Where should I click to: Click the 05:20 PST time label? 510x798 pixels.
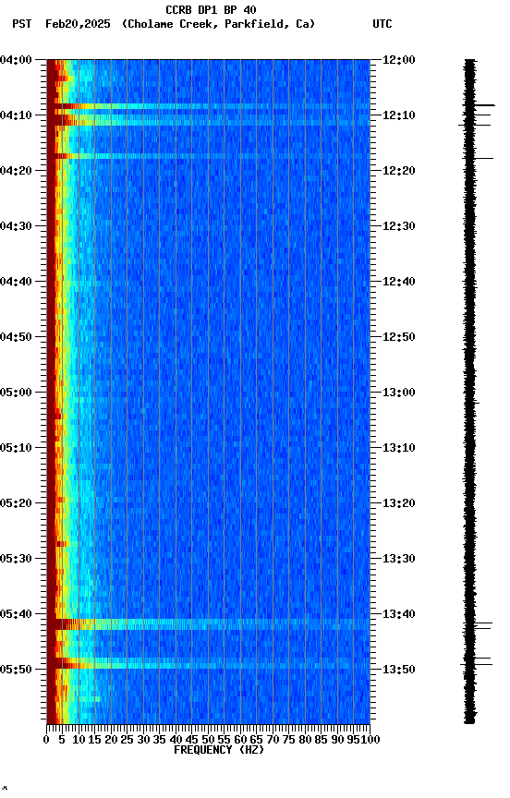pyautogui.click(x=16, y=503)
